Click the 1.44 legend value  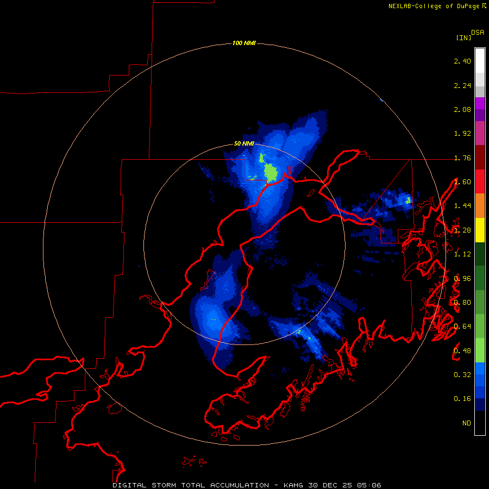click(x=462, y=206)
